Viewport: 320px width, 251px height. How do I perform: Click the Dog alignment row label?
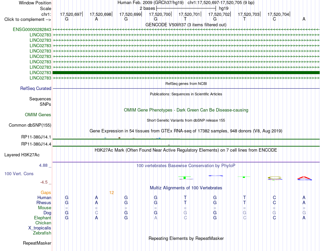tap(47, 213)
